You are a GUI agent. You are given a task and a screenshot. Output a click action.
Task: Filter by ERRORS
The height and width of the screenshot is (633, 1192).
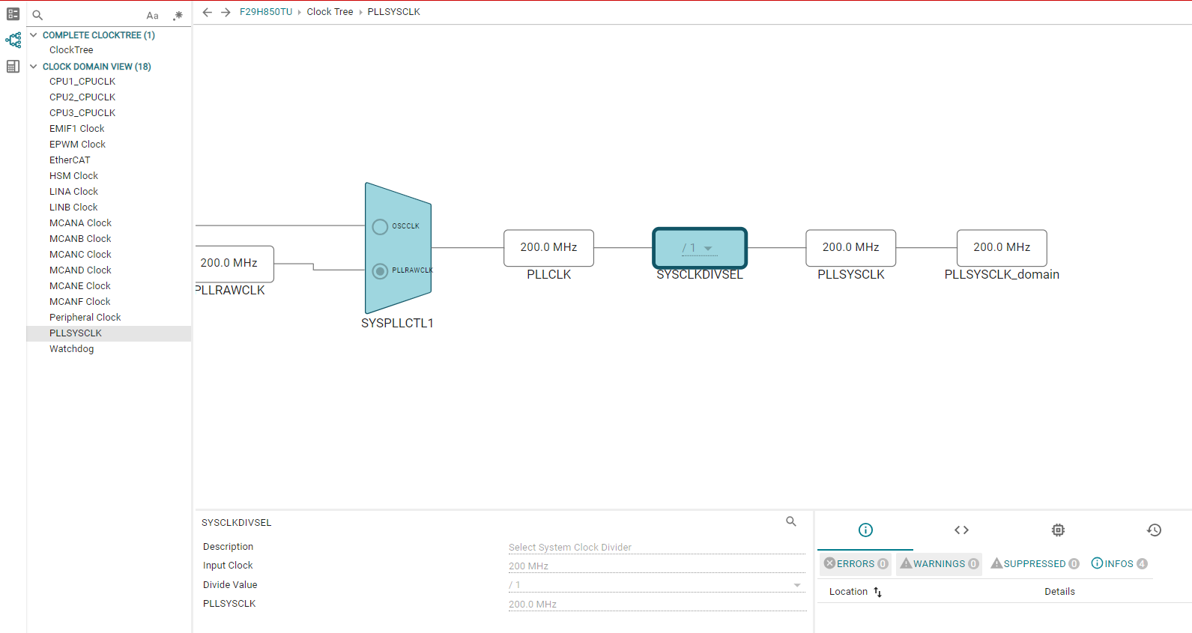tap(856, 563)
